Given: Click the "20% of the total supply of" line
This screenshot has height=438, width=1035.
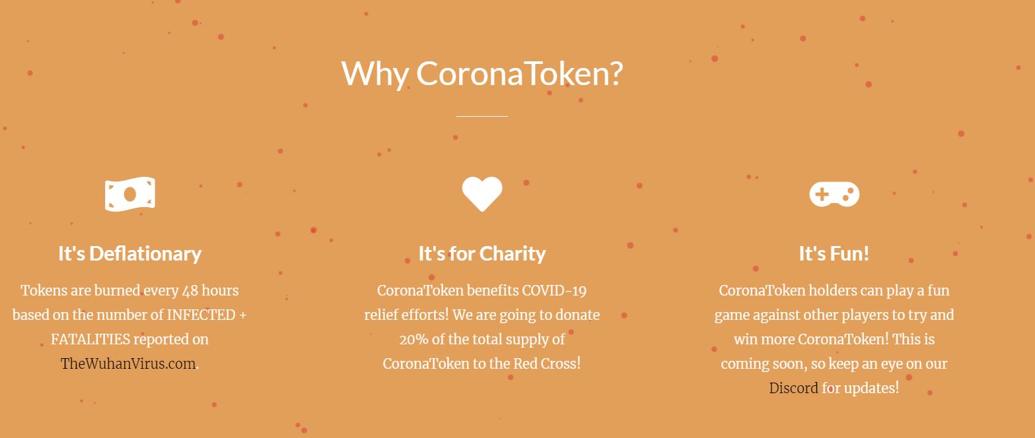Looking at the screenshot, I should pyautogui.click(x=482, y=339).
